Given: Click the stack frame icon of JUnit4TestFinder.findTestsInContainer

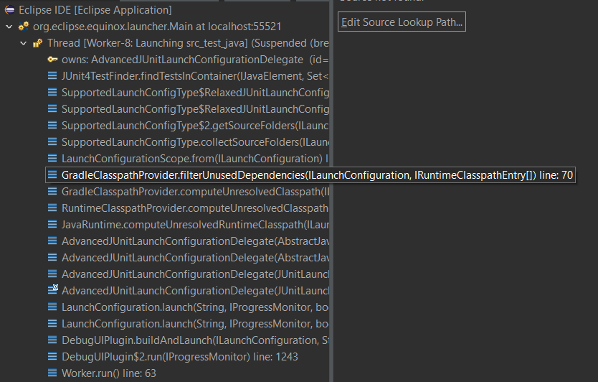Looking at the screenshot, I should click(52, 75).
